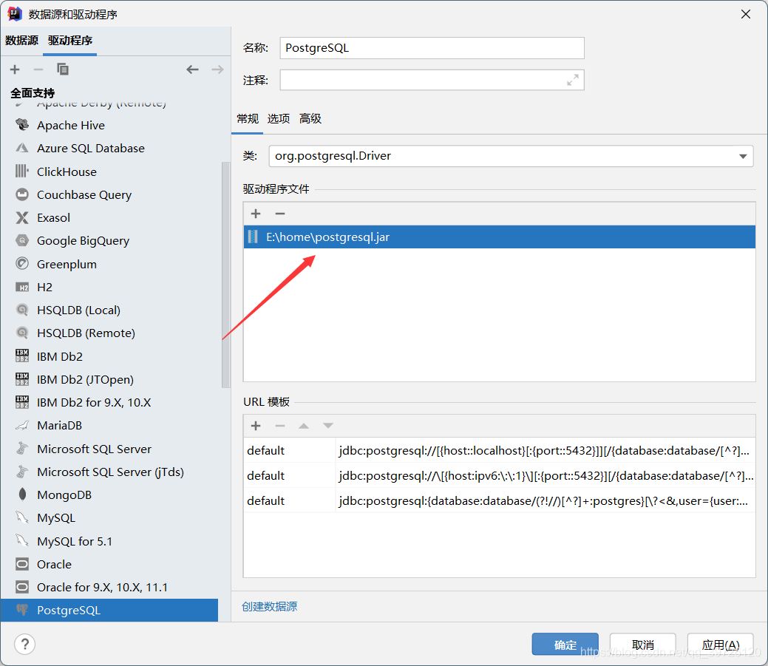Image resolution: width=768 pixels, height=666 pixels.
Task: Add a new driver entry
Action: tap(15, 69)
